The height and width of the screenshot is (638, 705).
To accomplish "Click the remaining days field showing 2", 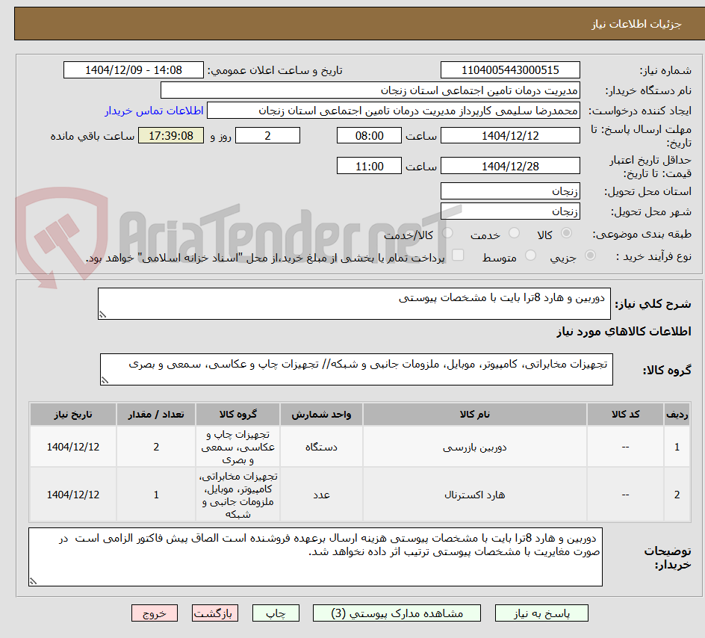I will pyautogui.click(x=267, y=135).
